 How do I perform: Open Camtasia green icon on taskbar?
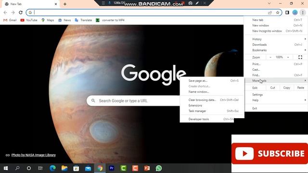(123, 168)
